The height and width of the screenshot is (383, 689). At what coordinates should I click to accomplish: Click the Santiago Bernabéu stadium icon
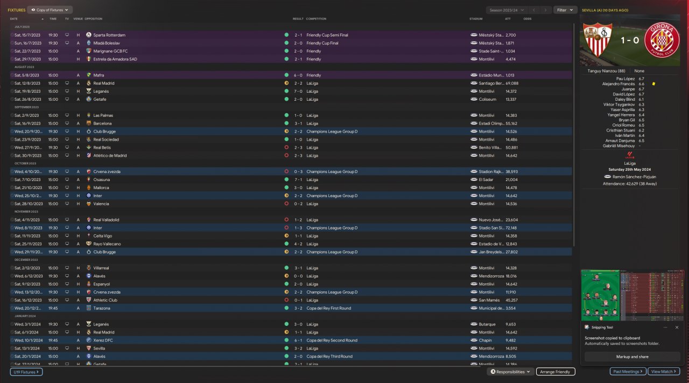click(x=474, y=83)
